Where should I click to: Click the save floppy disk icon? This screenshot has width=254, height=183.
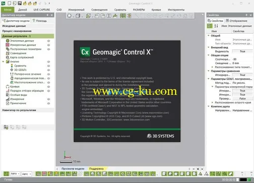click(x=20, y=3)
